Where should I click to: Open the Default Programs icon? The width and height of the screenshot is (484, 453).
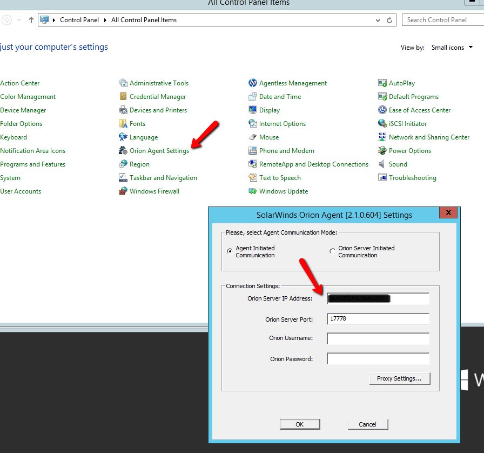[382, 97]
